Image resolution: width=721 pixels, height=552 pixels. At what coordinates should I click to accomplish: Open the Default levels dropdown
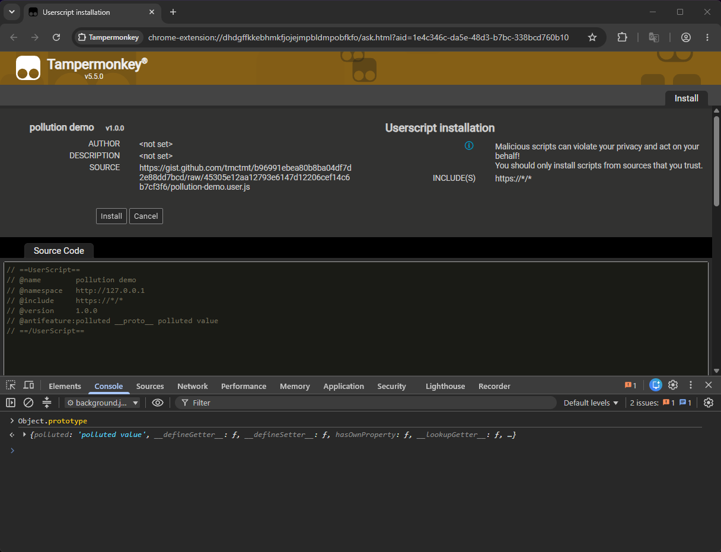[591, 403]
